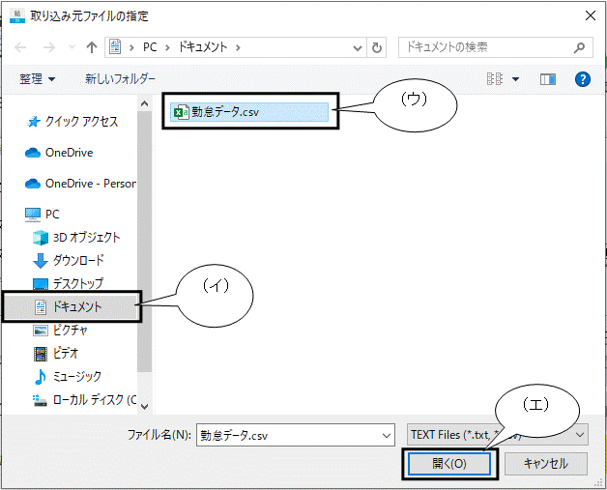Go forward using the right arrow

coord(49,47)
